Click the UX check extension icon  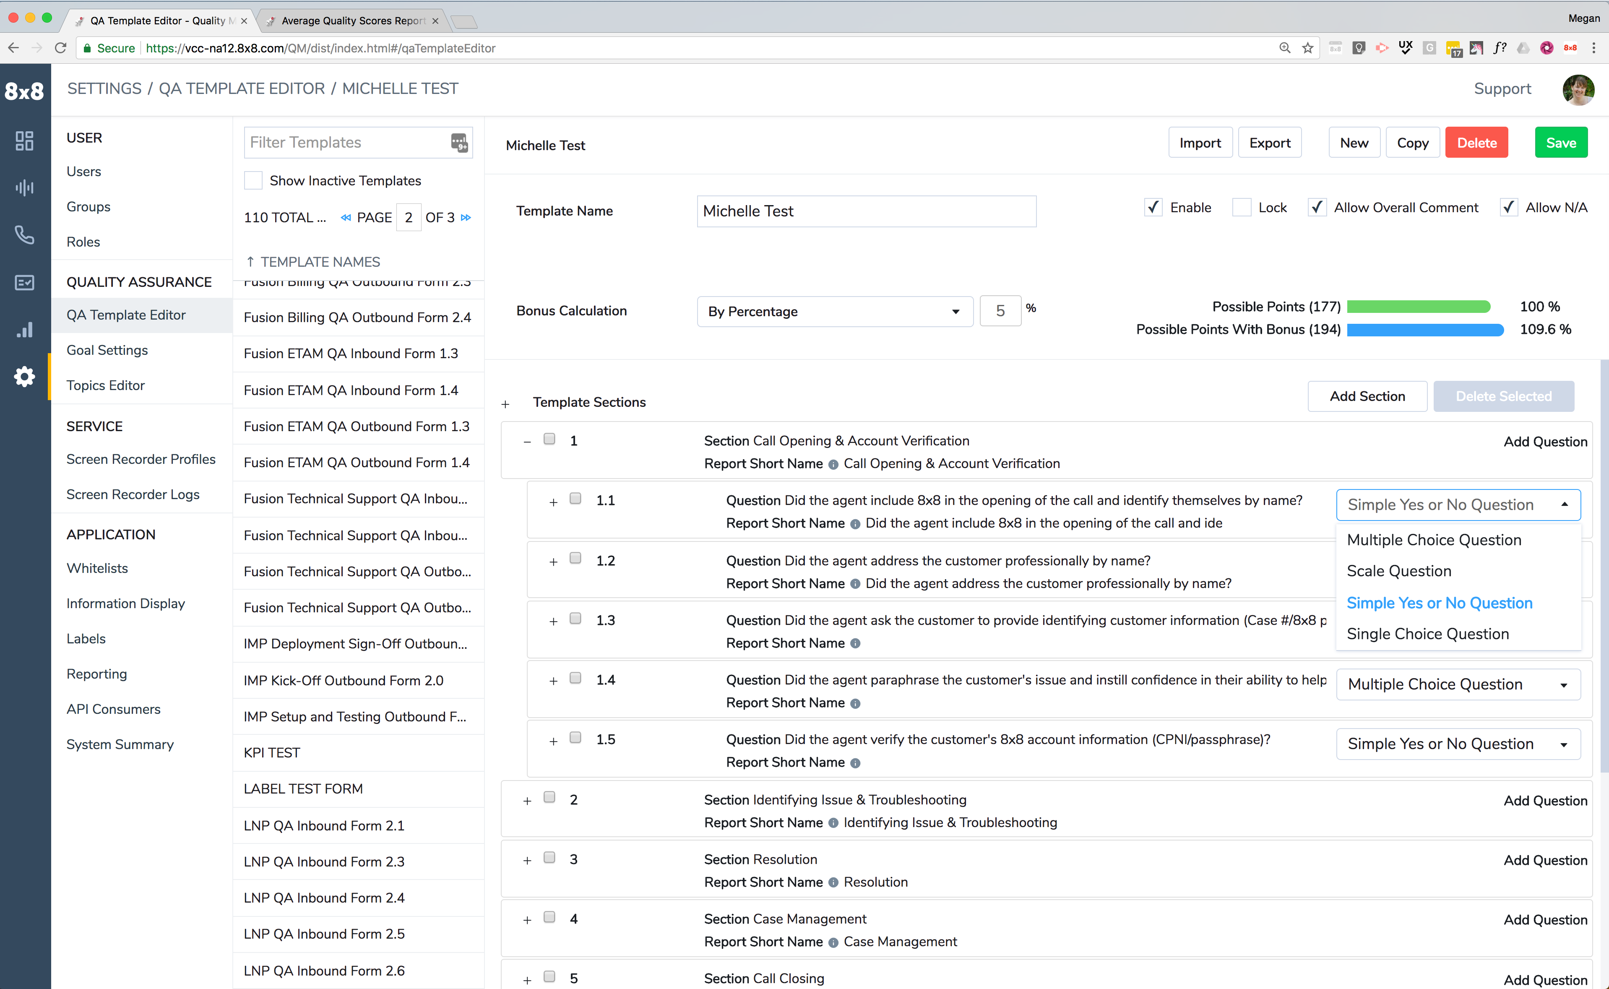1405,48
